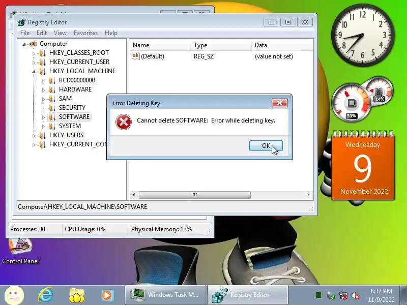407x305 pixels.
Task: Select the HKEY_CURRENT_USER tree label
Action: (x=79, y=62)
